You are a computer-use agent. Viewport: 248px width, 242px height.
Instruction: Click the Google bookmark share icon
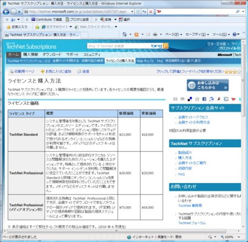226,99
